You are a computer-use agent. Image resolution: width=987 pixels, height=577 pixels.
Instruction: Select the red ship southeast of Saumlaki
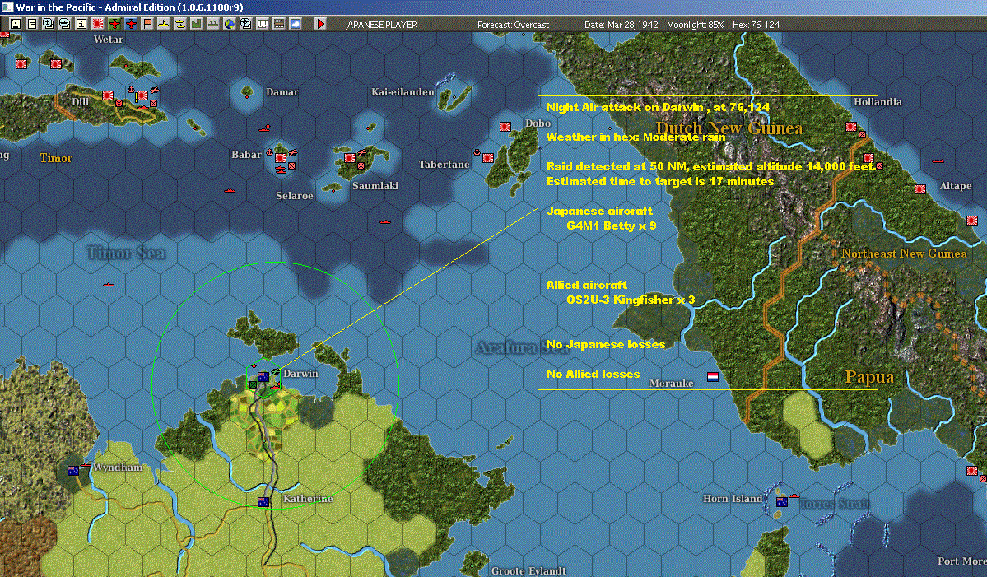pos(385,221)
